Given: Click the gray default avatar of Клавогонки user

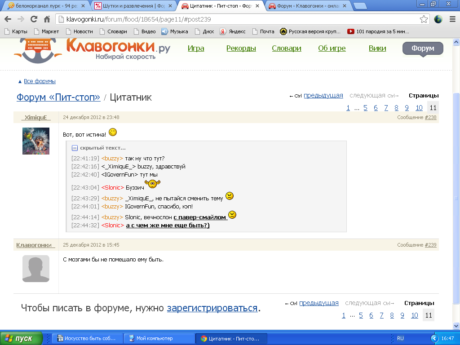Looking at the screenshot, I should point(36,269).
